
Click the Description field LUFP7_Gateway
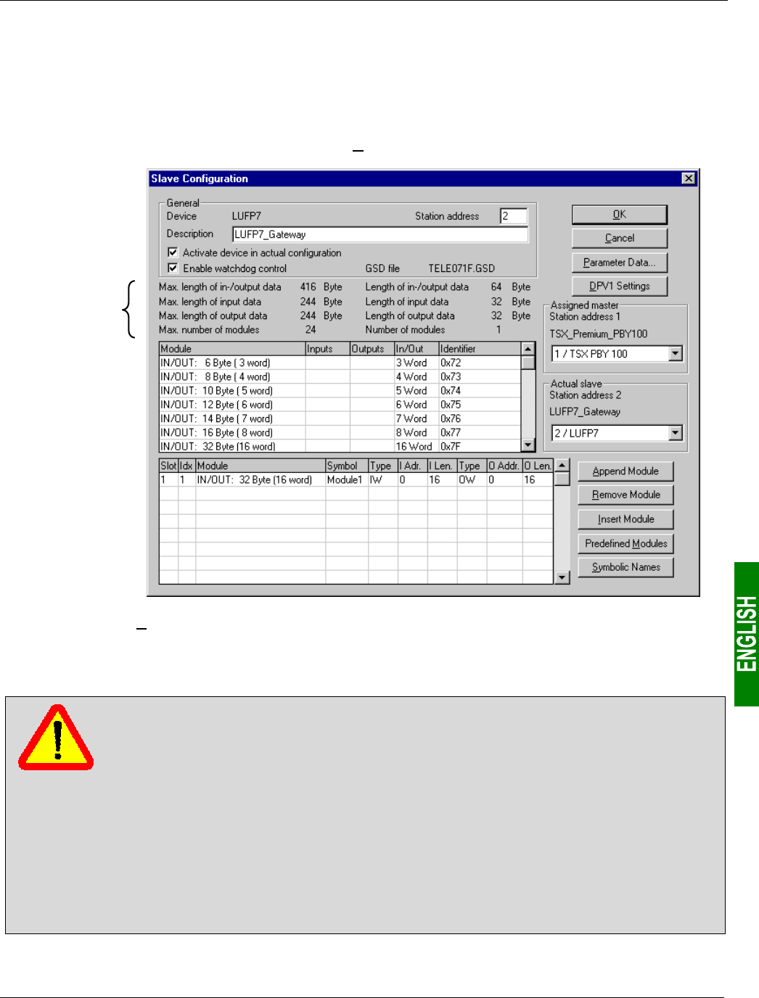pos(380,234)
